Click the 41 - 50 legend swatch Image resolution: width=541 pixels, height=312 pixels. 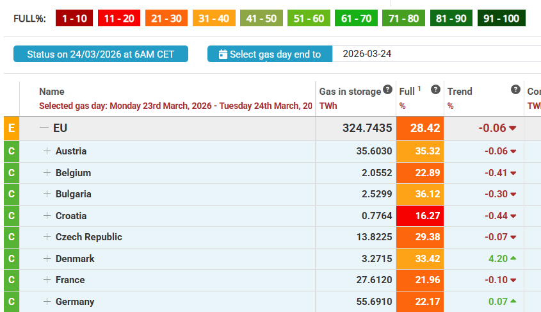[261, 18]
